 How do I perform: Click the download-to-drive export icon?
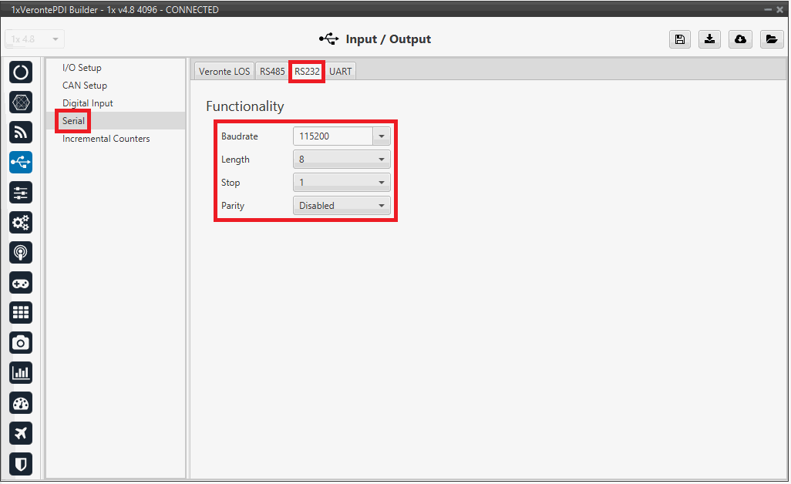point(709,39)
